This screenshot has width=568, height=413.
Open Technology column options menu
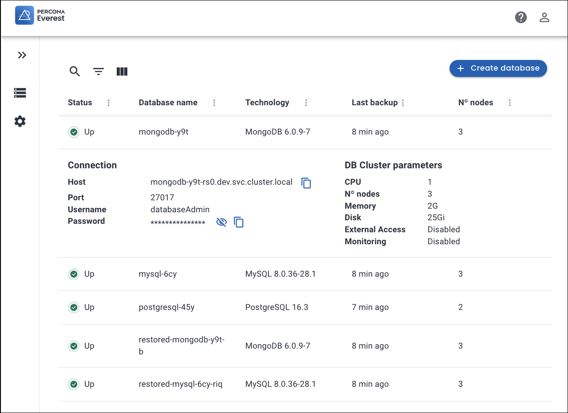click(306, 103)
